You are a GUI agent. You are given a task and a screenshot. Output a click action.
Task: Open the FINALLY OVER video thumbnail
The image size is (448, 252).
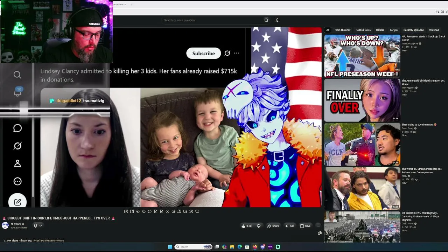tap(362, 100)
